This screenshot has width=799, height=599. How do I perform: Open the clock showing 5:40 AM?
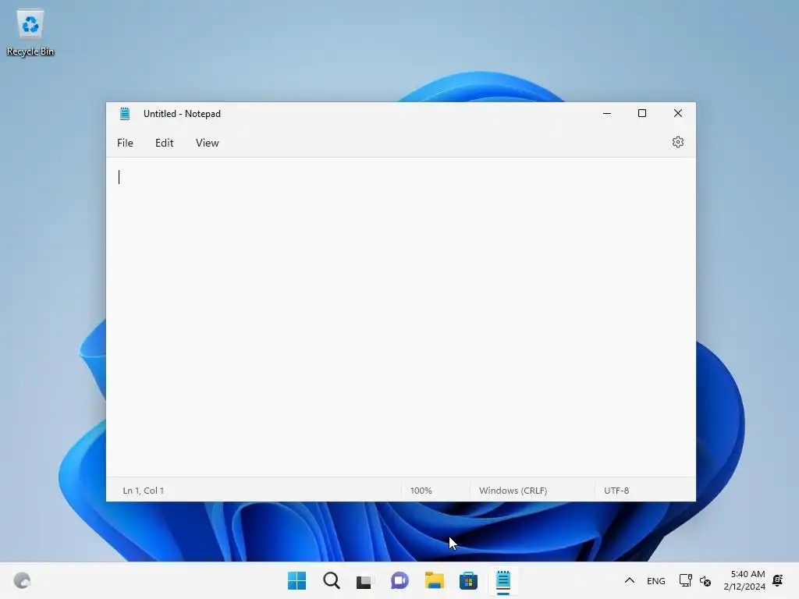(x=744, y=580)
